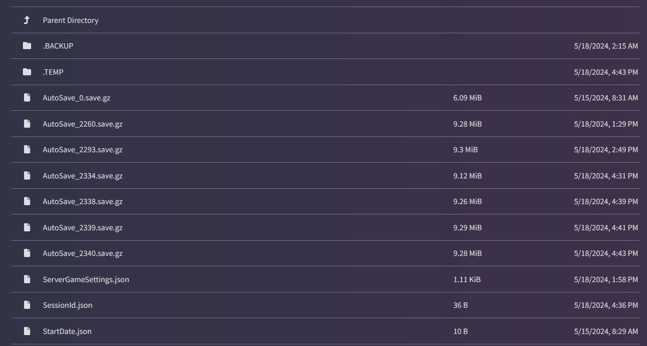
Task: Click the file icon beside AutoSave_0.save.gz
Action: [x=27, y=98]
